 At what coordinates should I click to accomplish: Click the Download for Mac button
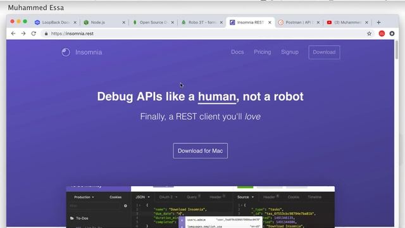pyautogui.click(x=200, y=151)
